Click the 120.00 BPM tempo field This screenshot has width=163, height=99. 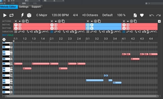coord(60,15)
